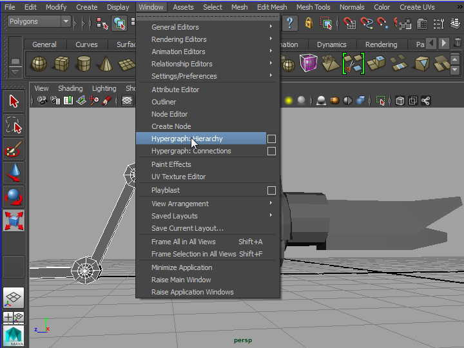Click Raise Application Windows
The height and width of the screenshot is (348, 464).
[x=192, y=292]
